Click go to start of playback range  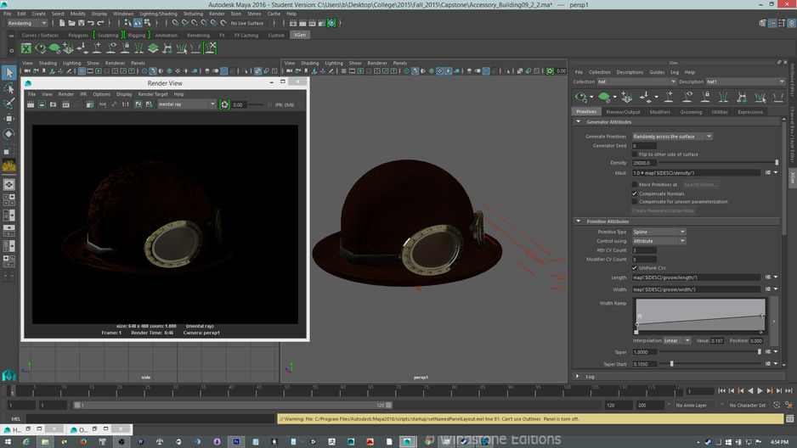pos(721,390)
